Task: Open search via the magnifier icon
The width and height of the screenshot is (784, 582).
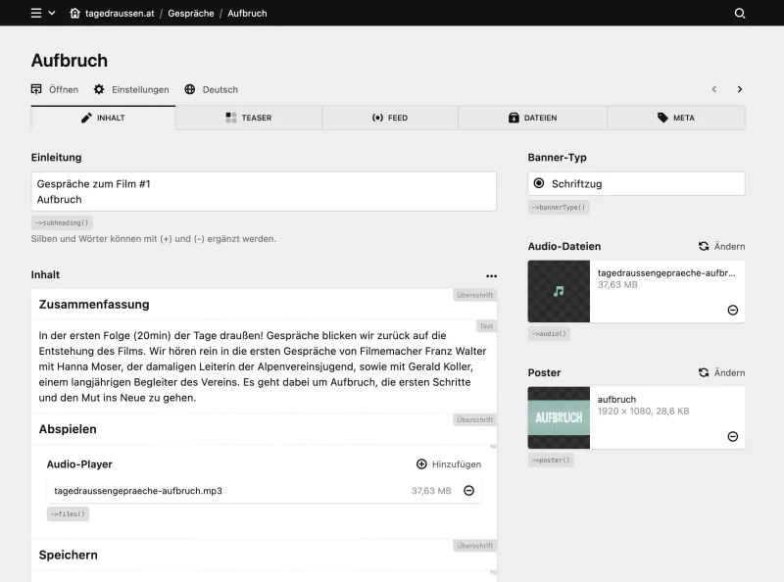Action: (738, 14)
